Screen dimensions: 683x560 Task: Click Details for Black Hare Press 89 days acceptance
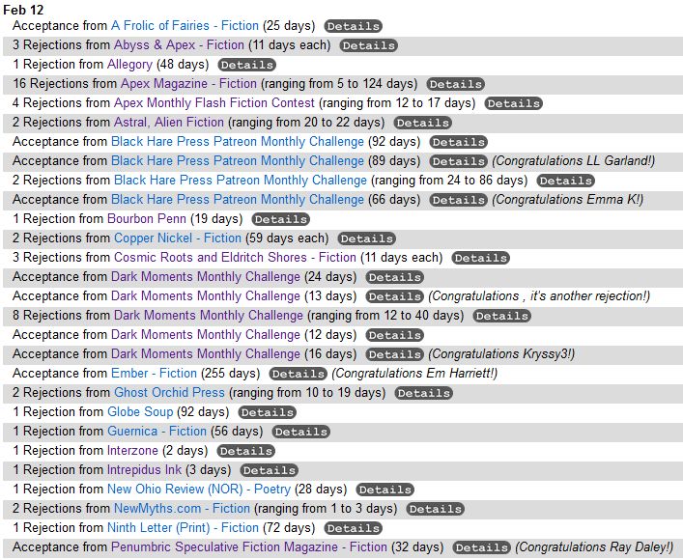point(458,161)
